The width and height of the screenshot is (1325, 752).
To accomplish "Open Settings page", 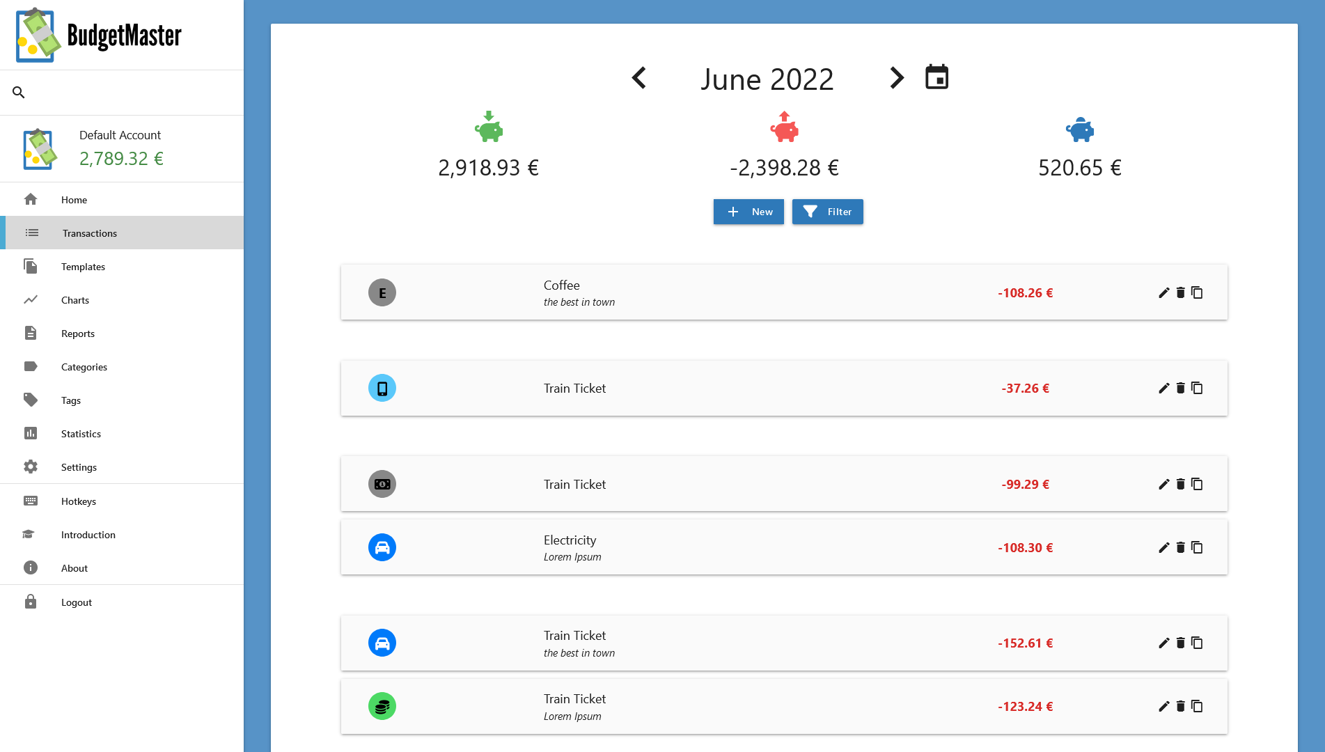I will coord(122,467).
